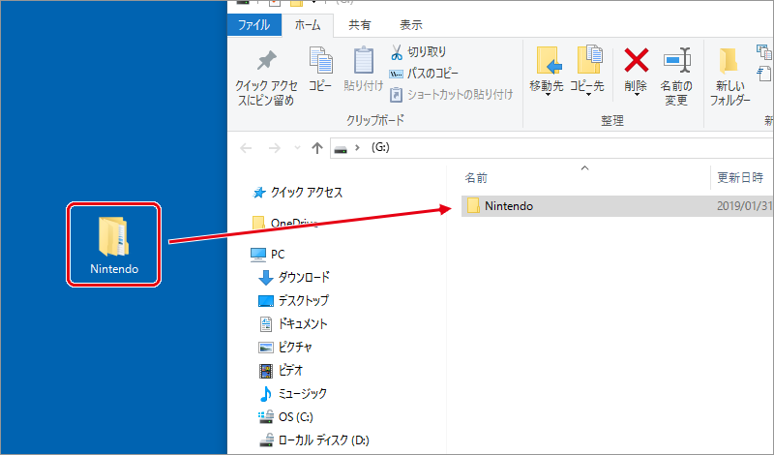Open Videos (ビデオ) in navigation pane
The width and height of the screenshot is (774, 455).
[x=281, y=371]
